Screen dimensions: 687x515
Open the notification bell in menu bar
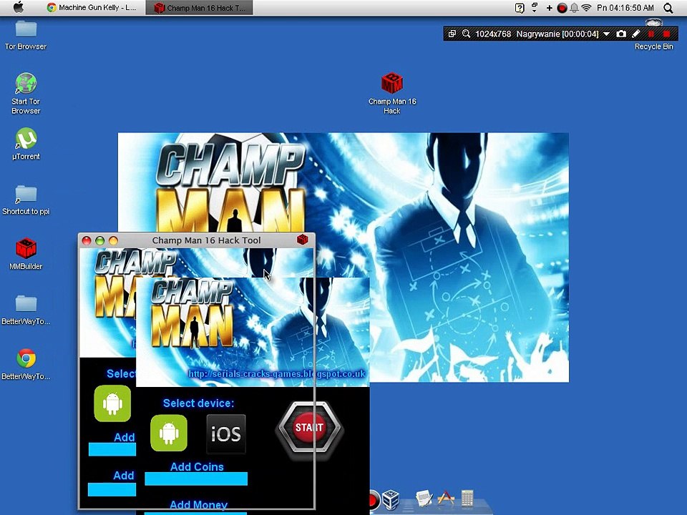point(574,7)
